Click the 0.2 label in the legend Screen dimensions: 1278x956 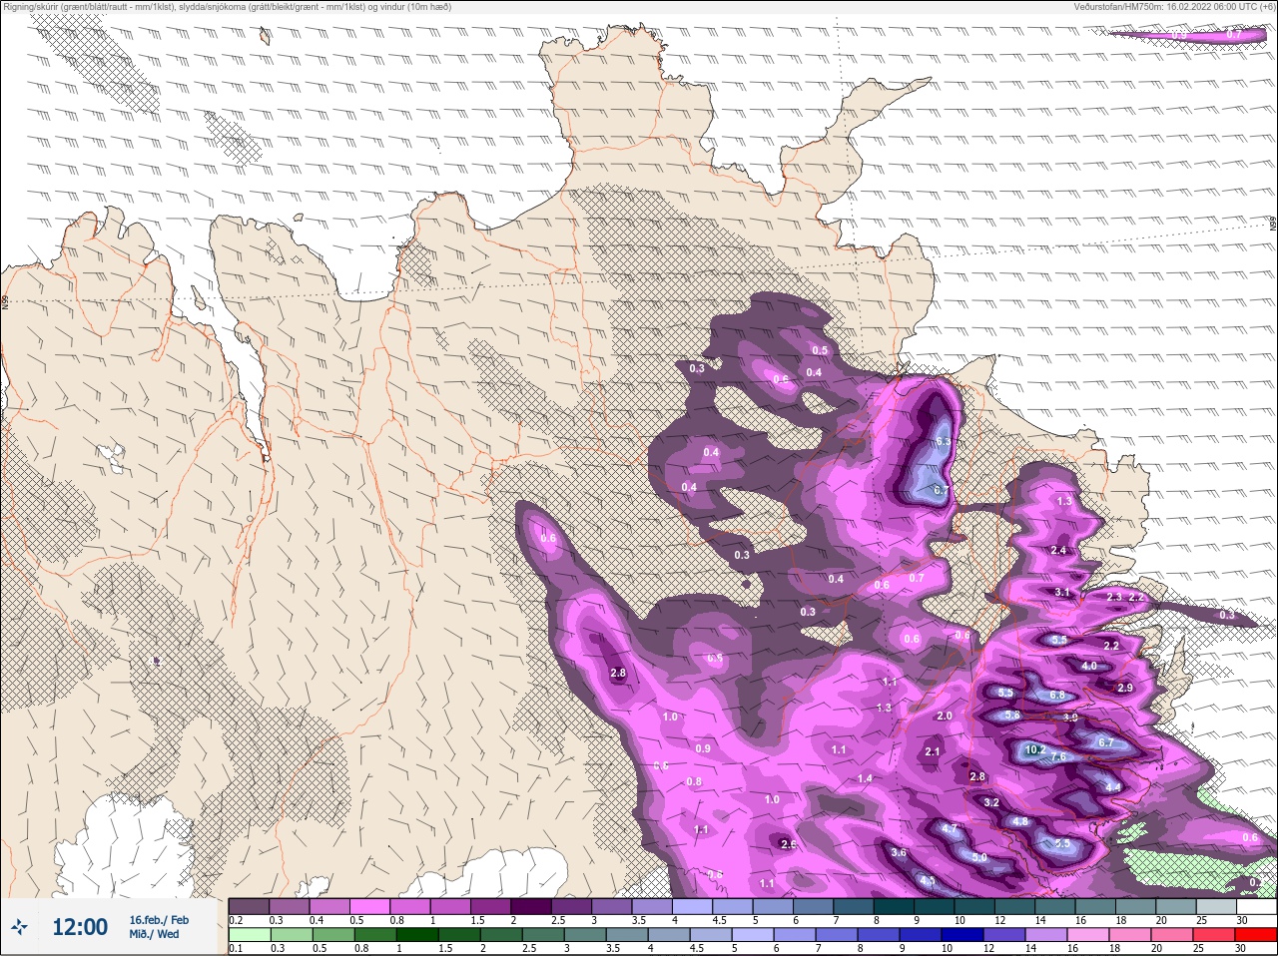[x=237, y=920]
